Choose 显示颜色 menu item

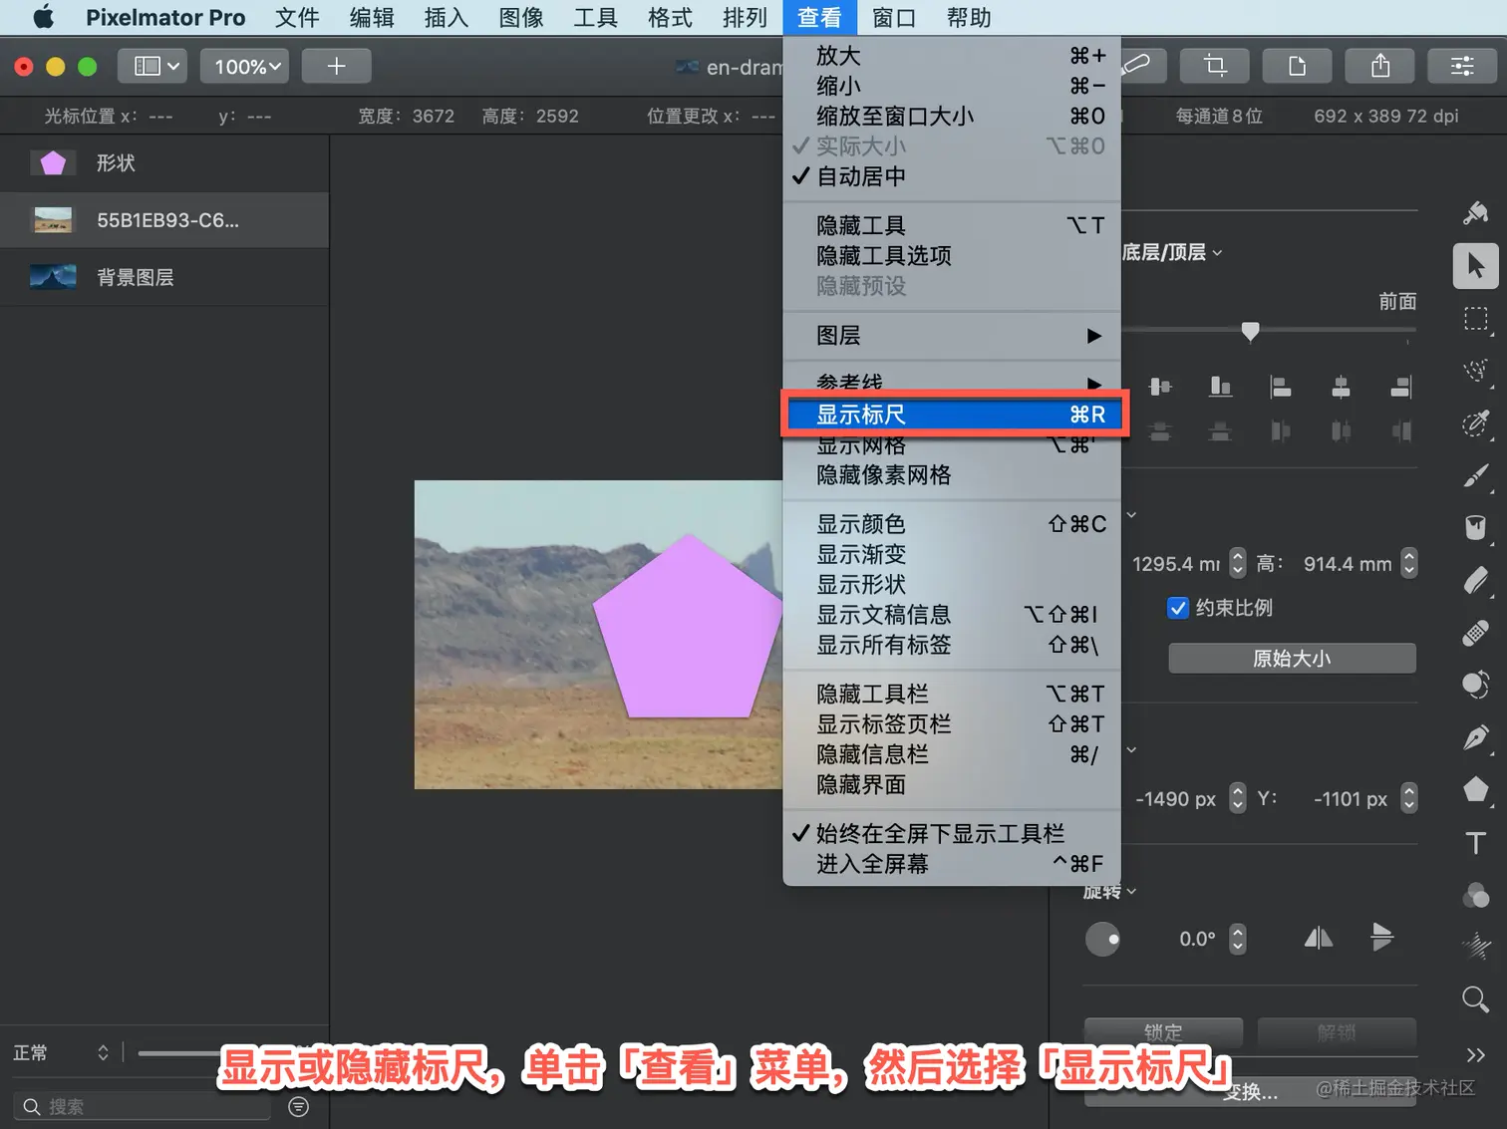coord(952,524)
